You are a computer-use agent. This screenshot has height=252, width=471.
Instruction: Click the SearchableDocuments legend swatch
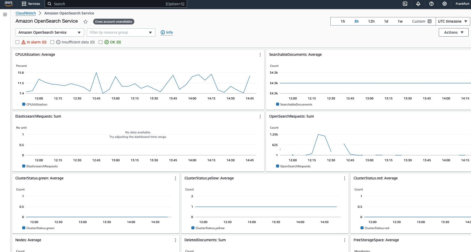tap(278, 104)
